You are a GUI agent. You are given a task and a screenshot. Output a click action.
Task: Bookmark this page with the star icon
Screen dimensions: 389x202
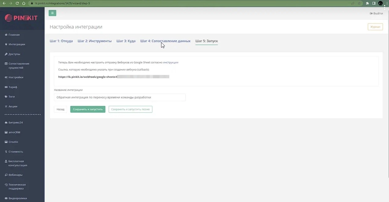[359, 3]
